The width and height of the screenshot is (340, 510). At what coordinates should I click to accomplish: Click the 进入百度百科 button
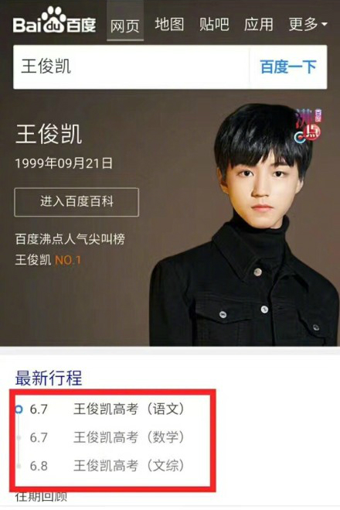76,202
